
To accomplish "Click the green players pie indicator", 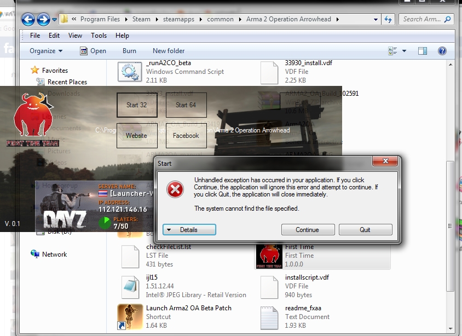I will point(105,223).
